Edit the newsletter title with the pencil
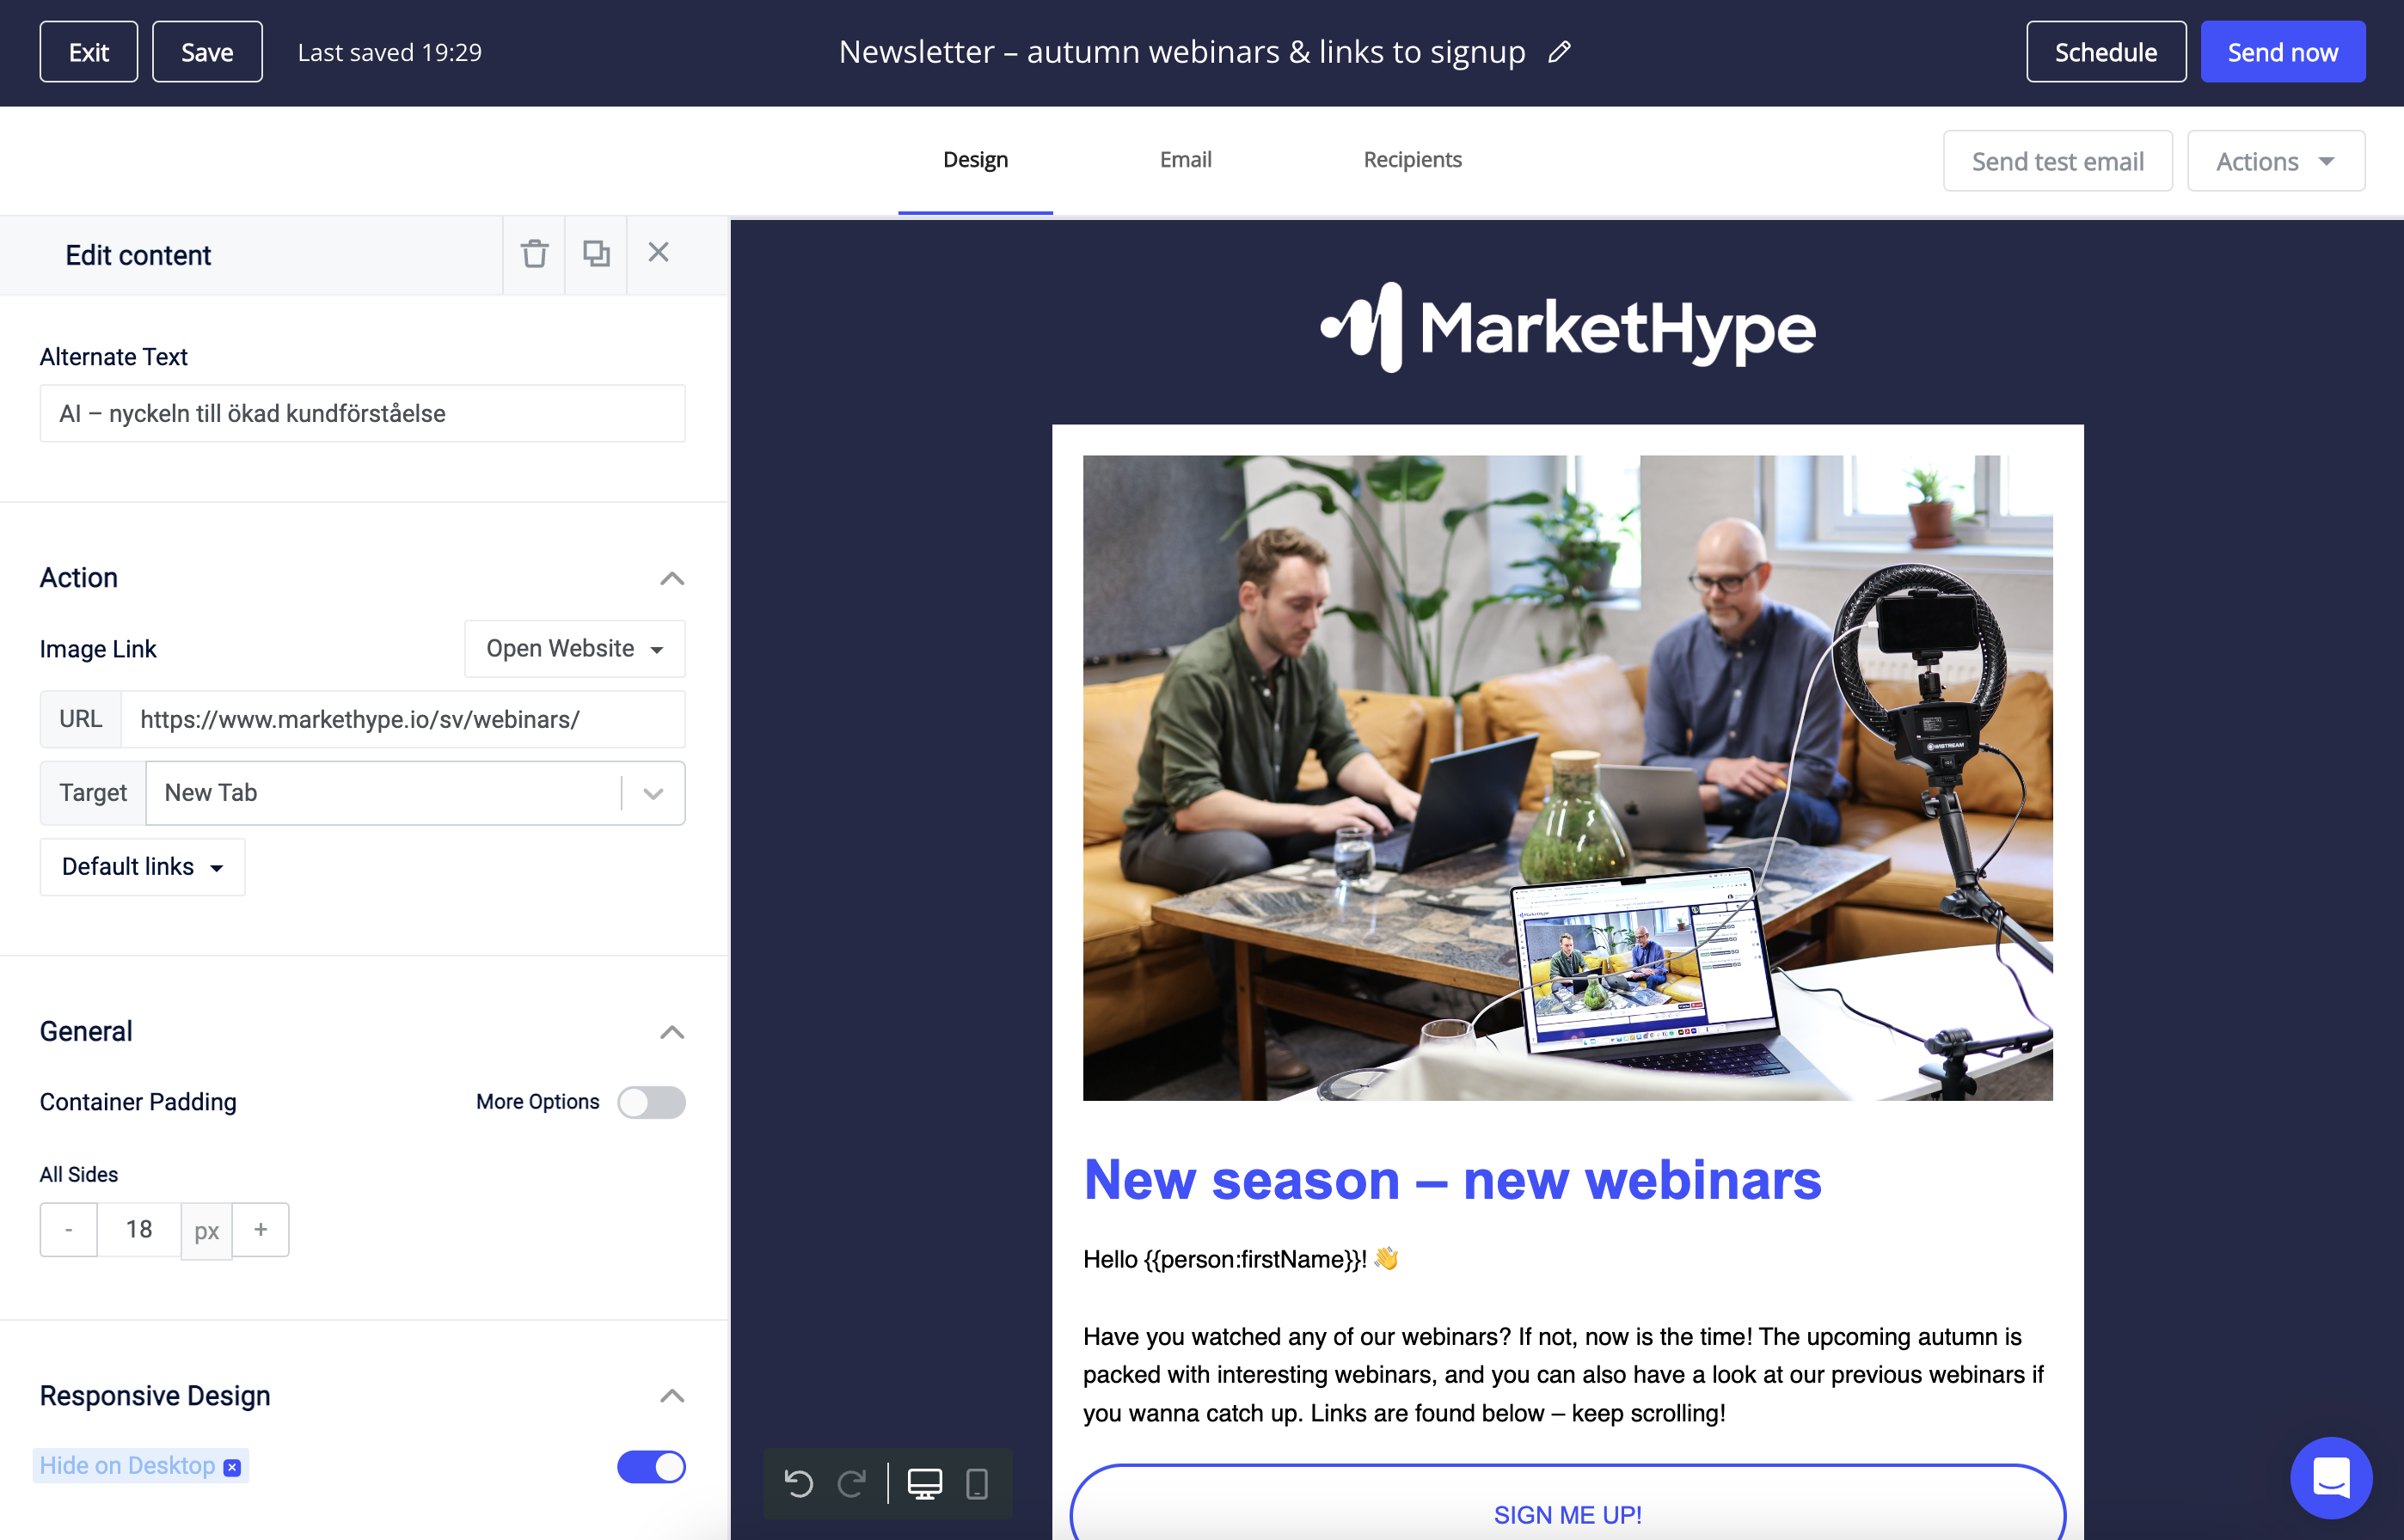This screenshot has width=2404, height=1540. (x=1559, y=51)
